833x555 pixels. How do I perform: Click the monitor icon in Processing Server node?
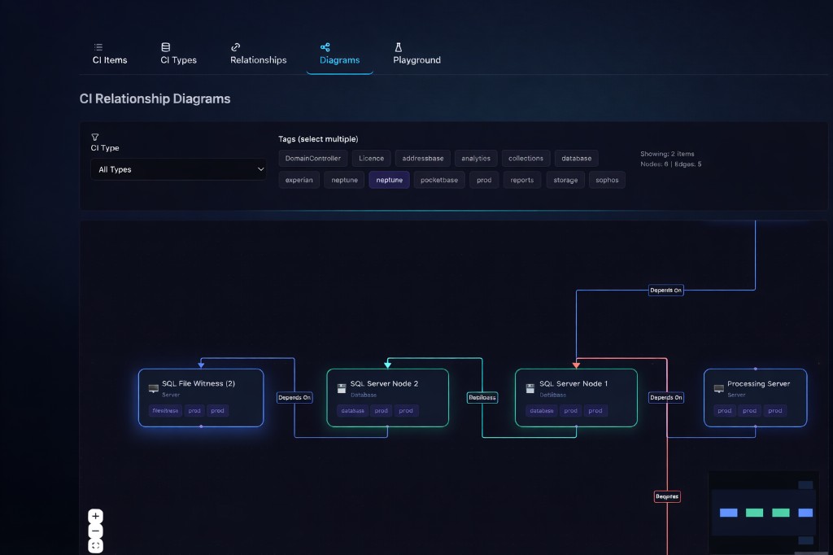(719, 389)
